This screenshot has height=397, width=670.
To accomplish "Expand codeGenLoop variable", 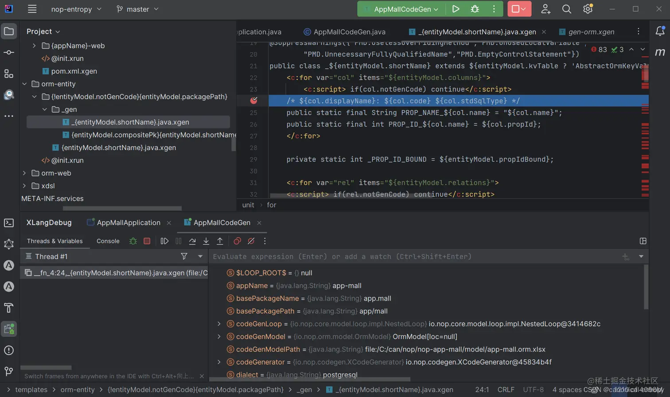I will [219, 324].
